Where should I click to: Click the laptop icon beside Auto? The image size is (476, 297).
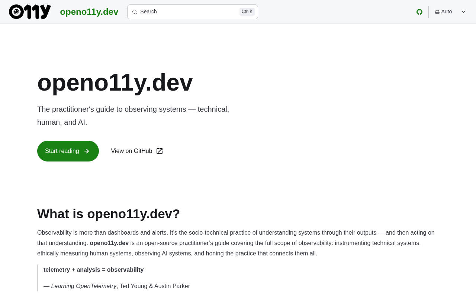point(437,12)
